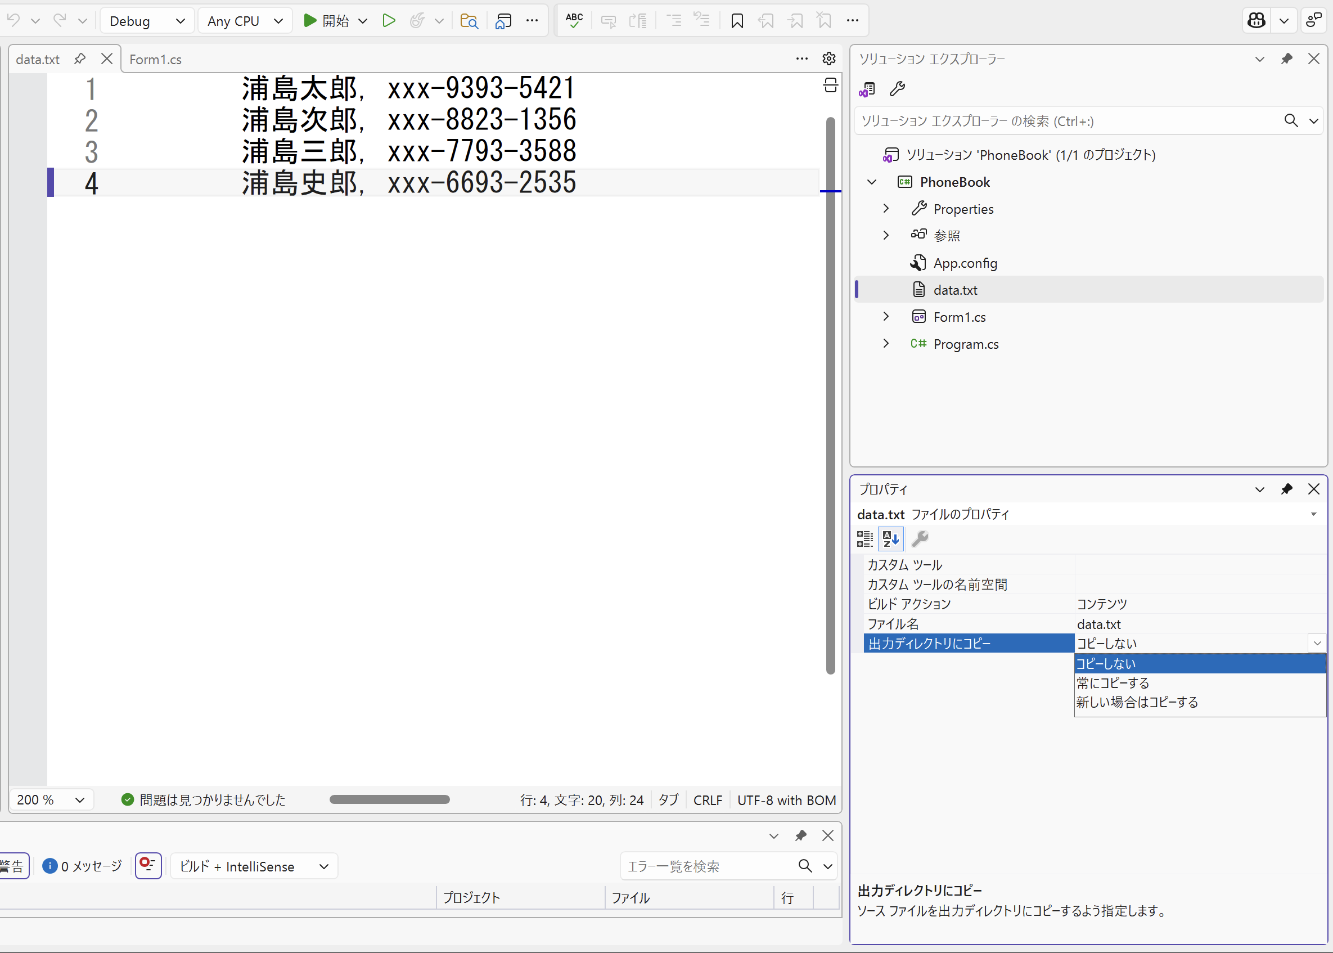
Task: Click the Solution Explorer search field
Action: (1068, 121)
